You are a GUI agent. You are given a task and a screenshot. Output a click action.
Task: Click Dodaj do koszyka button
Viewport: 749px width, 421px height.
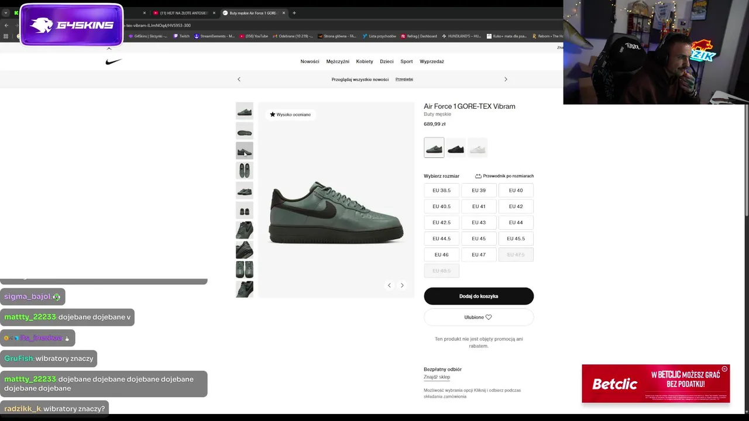tap(479, 296)
